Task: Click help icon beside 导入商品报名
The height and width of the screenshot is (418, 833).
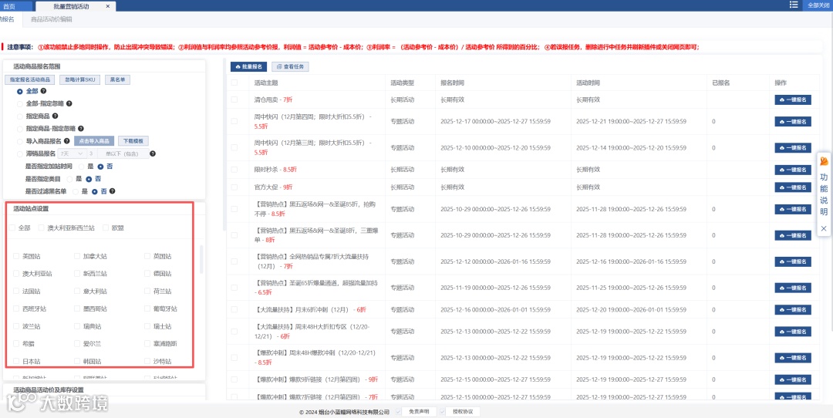Action: point(67,141)
